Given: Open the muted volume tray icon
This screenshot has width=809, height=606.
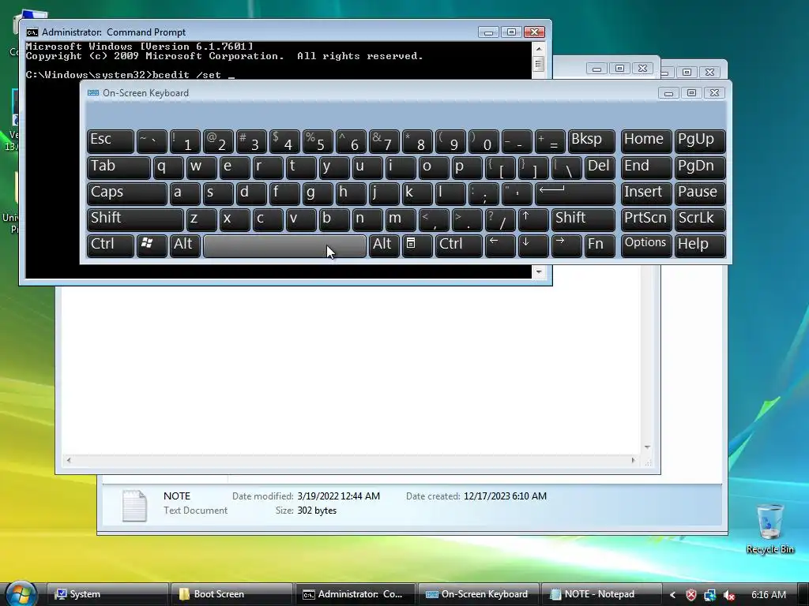Looking at the screenshot, I should point(728,595).
